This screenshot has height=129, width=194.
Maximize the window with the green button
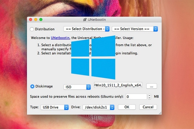tap(41, 19)
